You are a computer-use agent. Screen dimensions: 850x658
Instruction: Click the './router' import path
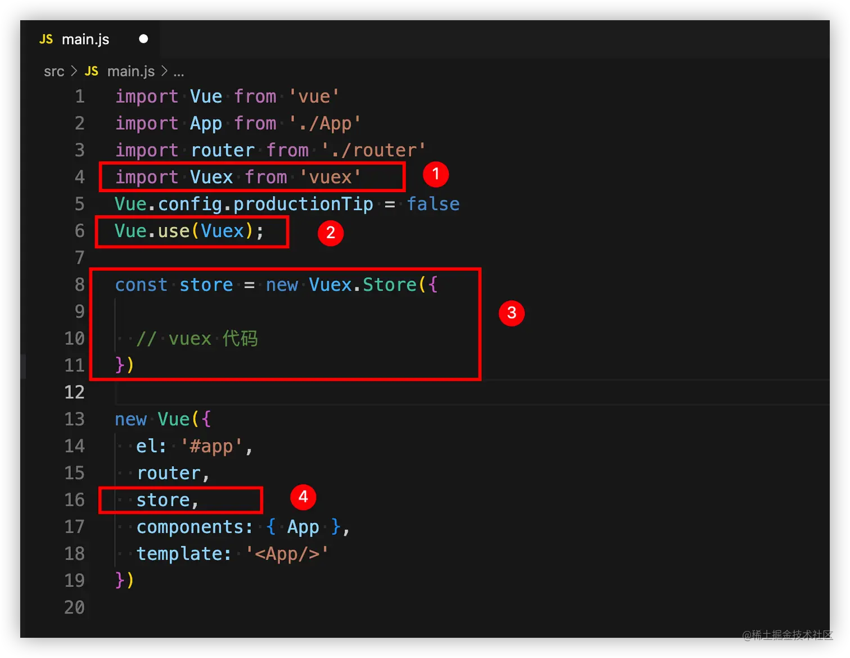click(x=373, y=151)
